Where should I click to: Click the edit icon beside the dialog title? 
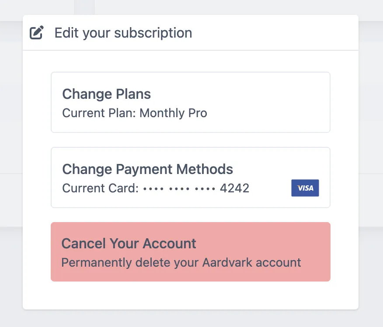[37, 32]
